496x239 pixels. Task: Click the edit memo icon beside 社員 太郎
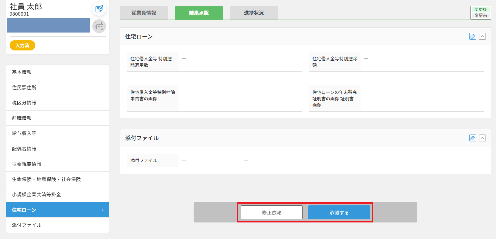click(x=99, y=9)
